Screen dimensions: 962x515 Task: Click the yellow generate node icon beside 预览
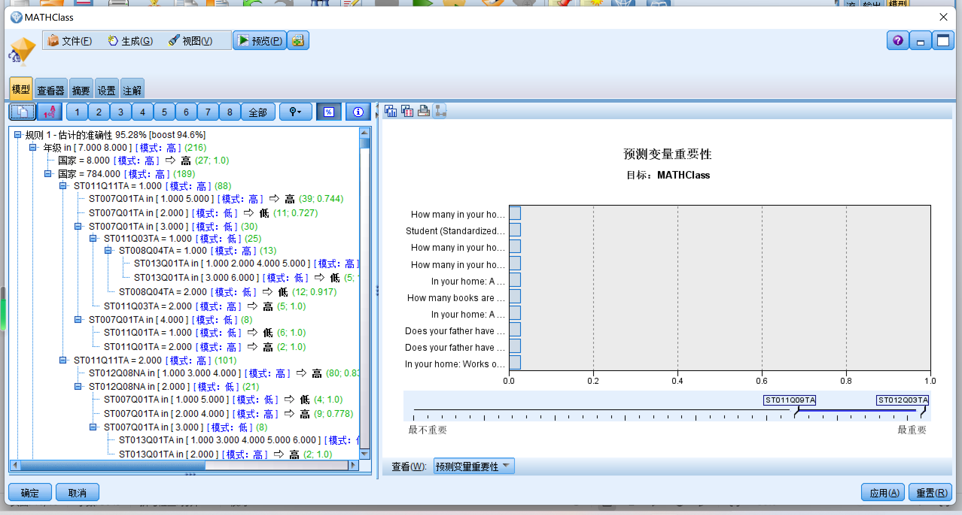298,41
